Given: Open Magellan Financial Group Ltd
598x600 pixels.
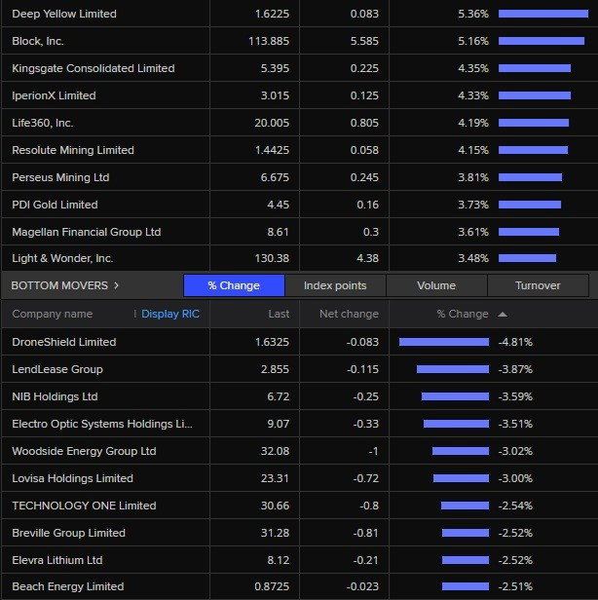Looking at the screenshot, I should [87, 232].
